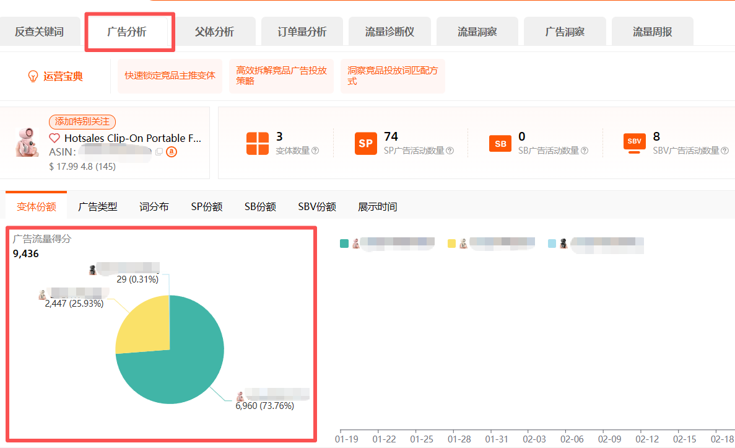
Task: Toggle the light blue legend series in the chart
Action: point(552,244)
